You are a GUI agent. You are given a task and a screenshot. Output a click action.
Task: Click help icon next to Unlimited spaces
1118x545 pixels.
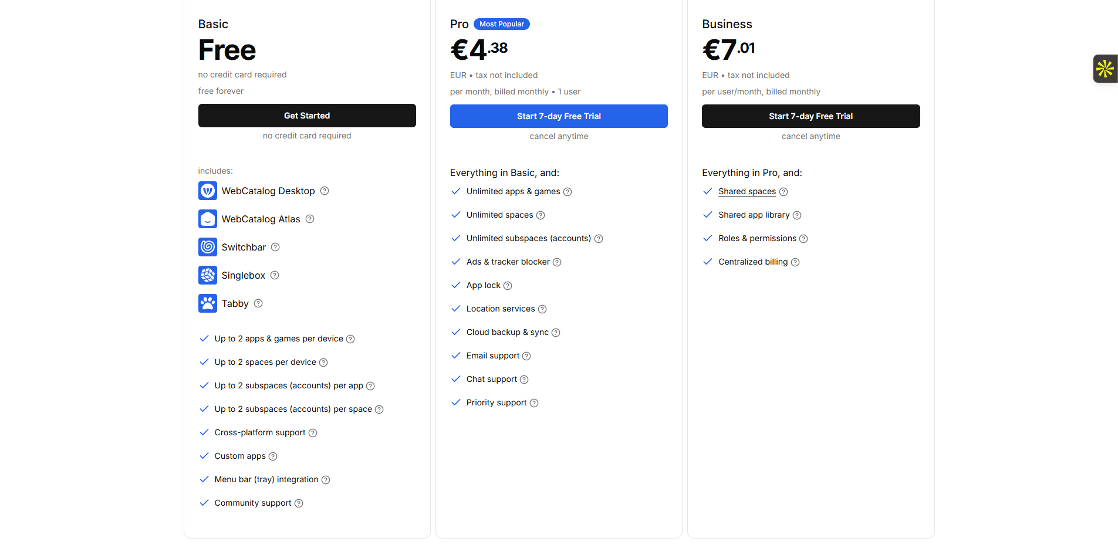[x=541, y=215]
